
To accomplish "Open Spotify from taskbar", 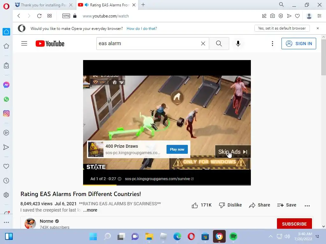I will pos(233,236).
